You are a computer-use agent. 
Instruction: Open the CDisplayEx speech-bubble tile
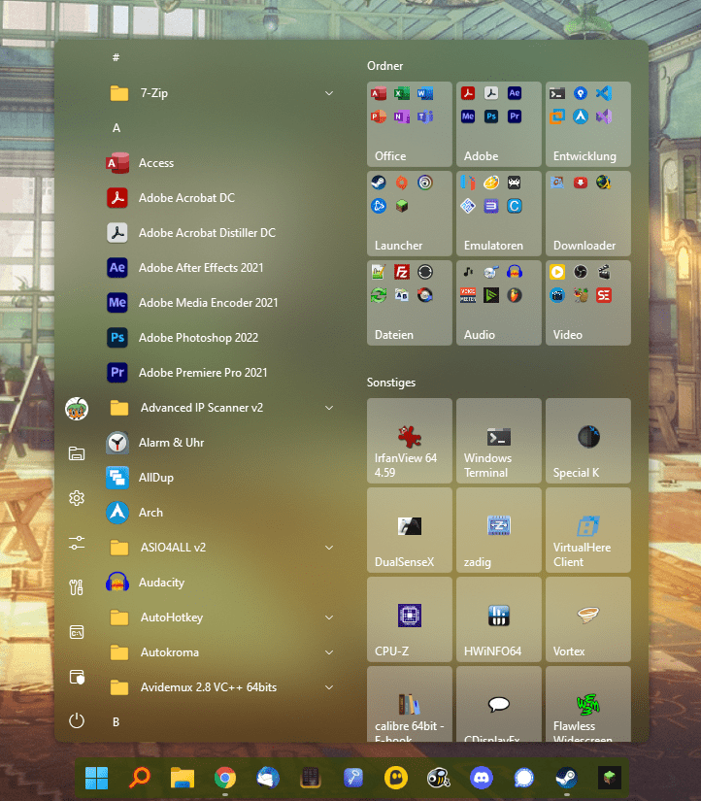point(499,704)
